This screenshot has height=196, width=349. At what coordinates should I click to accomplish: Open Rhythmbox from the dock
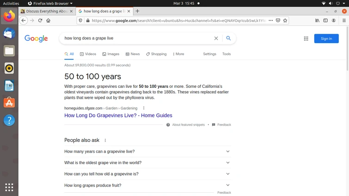click(x=9, y=68)
